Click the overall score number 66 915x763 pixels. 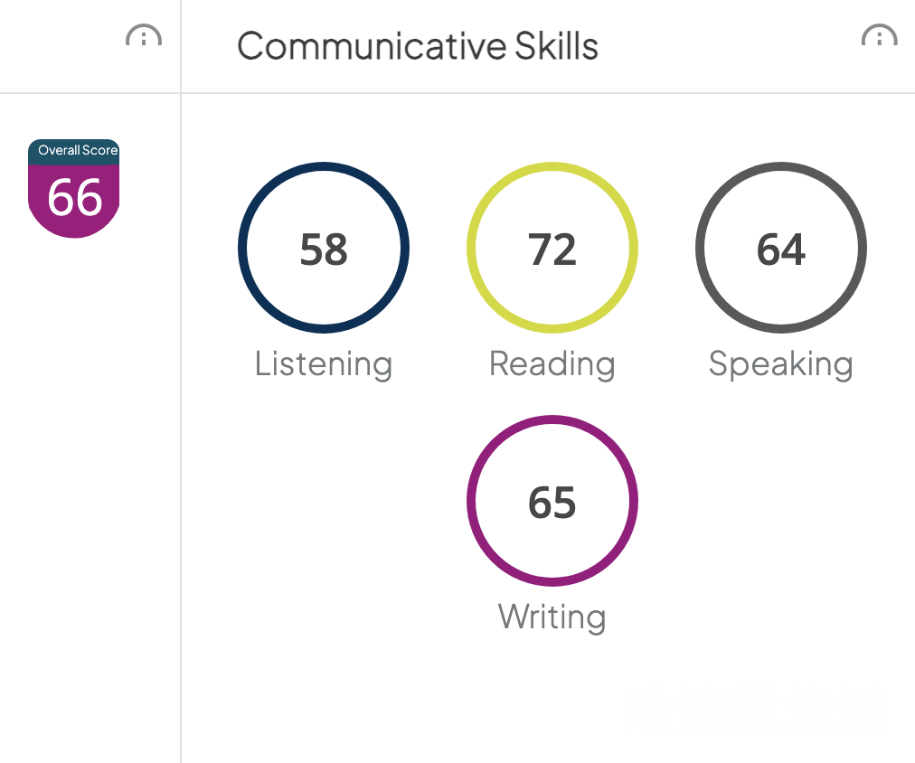point(74,197)
